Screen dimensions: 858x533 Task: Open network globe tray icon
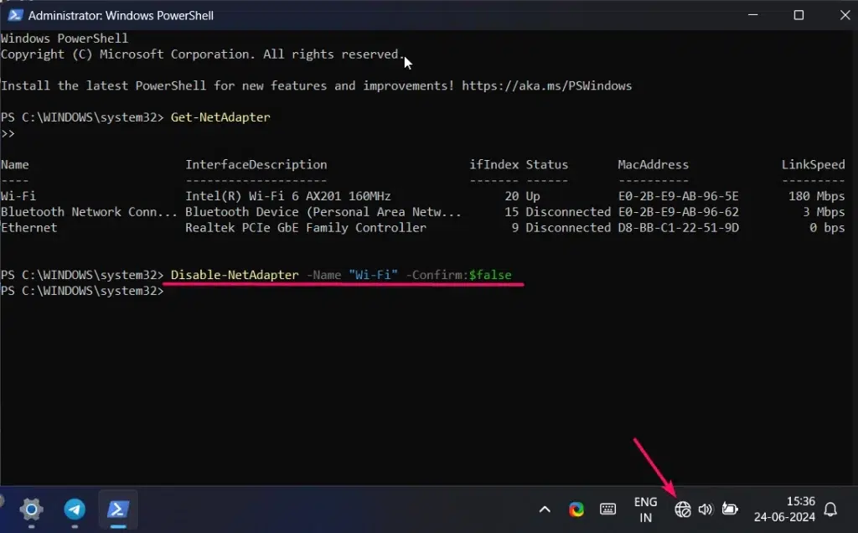tap(682, 510)
